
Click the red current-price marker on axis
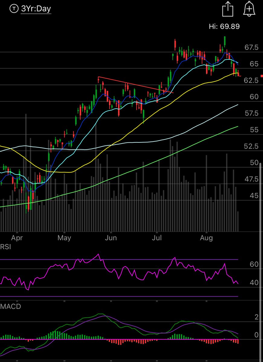[261, 76]
